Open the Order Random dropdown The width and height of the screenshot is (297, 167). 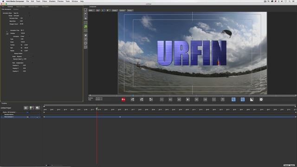click(25, 57)
